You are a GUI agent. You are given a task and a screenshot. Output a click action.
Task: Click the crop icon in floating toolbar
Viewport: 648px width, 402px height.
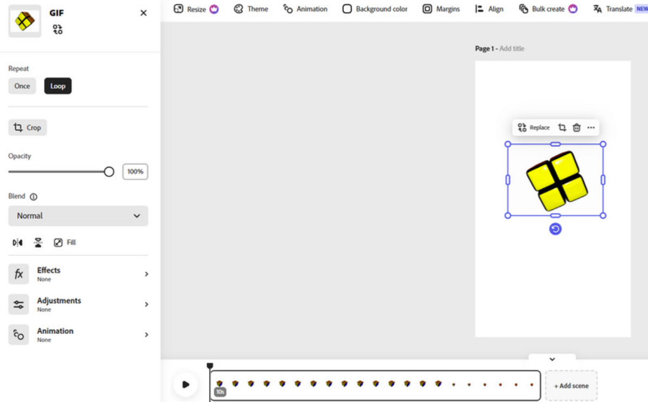click(x=562, y=127)
